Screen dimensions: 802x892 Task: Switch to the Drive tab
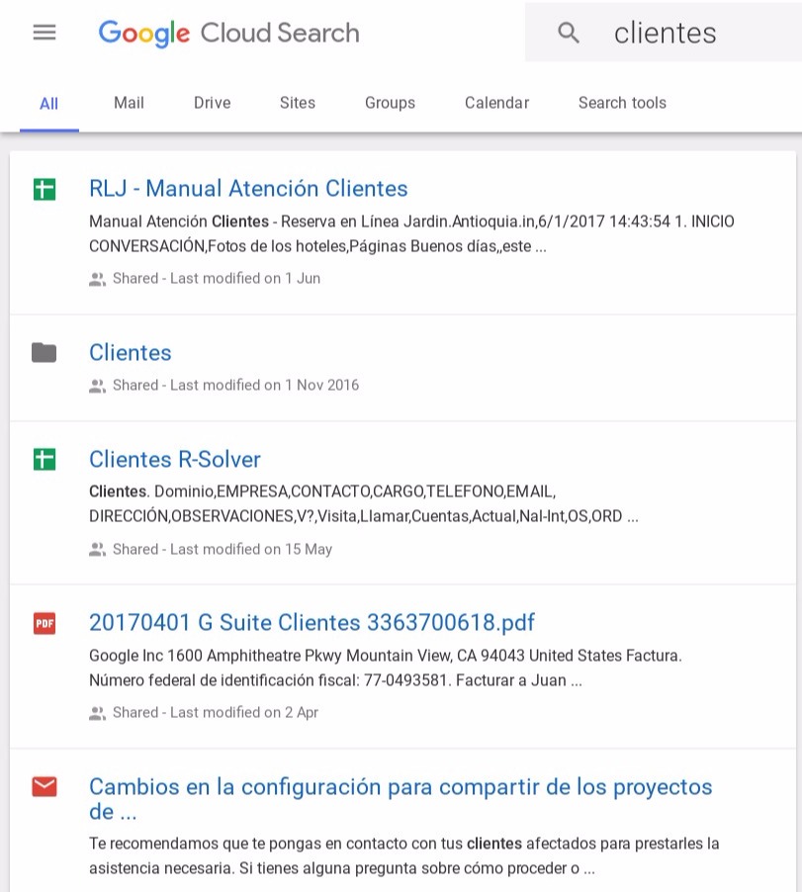click(213, 103)
